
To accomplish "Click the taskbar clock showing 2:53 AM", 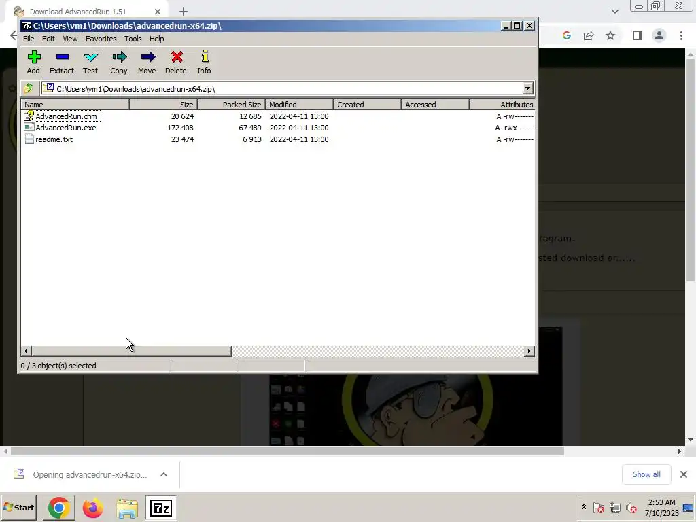I will pyautogui.click(x=661, y=508).
